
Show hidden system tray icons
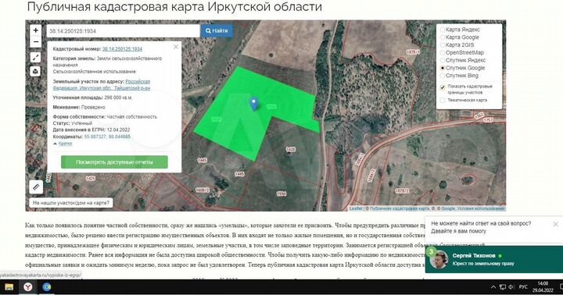493,287
